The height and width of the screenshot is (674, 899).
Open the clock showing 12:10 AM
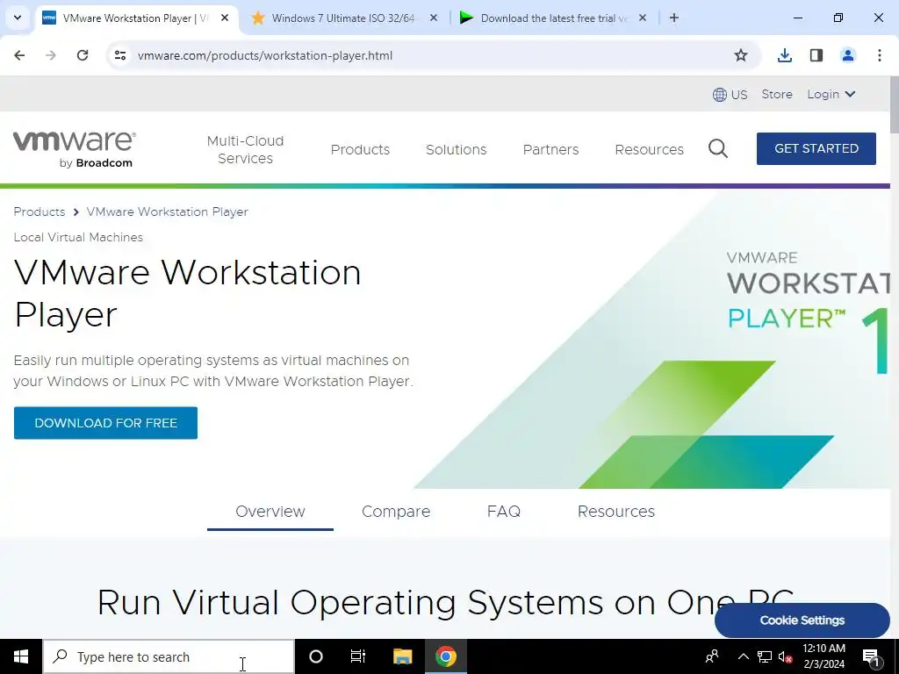pos(823,656)
